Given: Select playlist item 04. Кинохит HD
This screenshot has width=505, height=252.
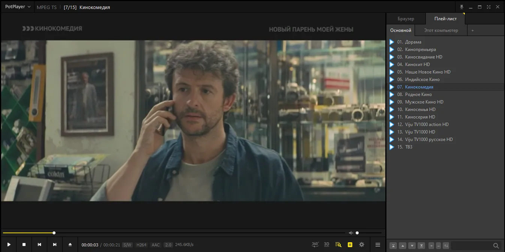Looking at the screenshot, I should (445, 64).
